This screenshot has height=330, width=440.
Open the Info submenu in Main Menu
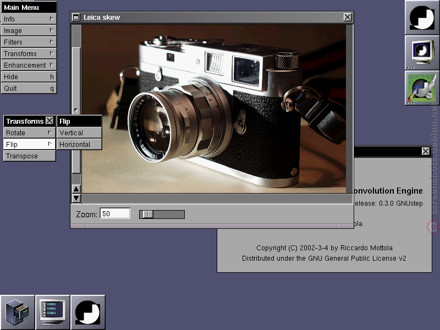(29, 19)
